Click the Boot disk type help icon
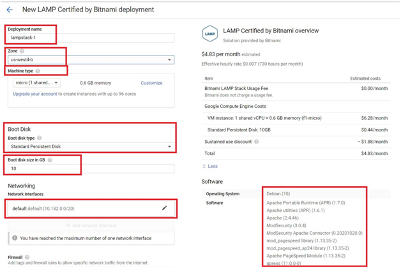 (x=40, y=138)
